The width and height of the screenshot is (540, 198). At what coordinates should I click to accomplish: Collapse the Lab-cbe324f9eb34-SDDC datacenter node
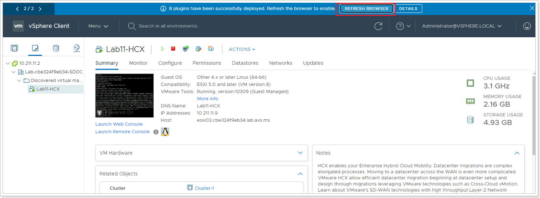[13, 72]
